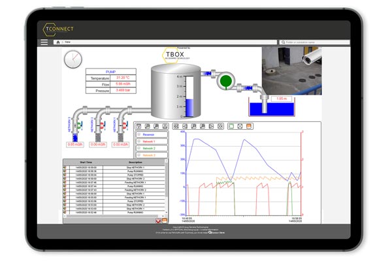Open the hamburger menu

pyautogui.click(x=44, y=42)
